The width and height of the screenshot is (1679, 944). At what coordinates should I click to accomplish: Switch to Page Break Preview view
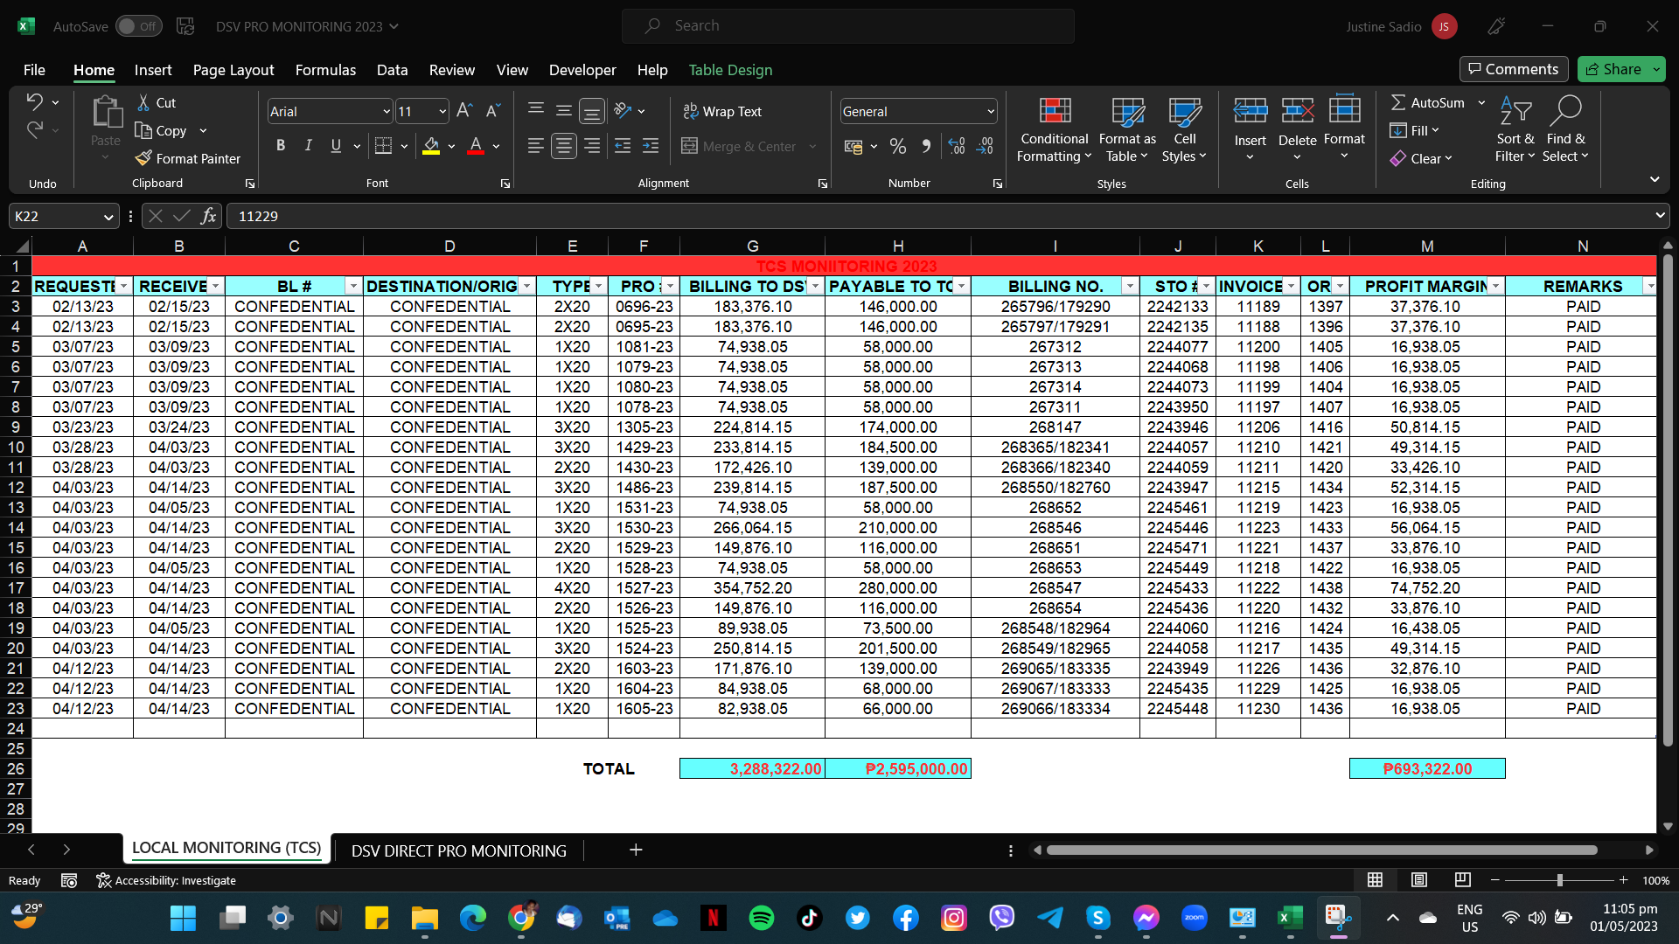coord(1463,879)
